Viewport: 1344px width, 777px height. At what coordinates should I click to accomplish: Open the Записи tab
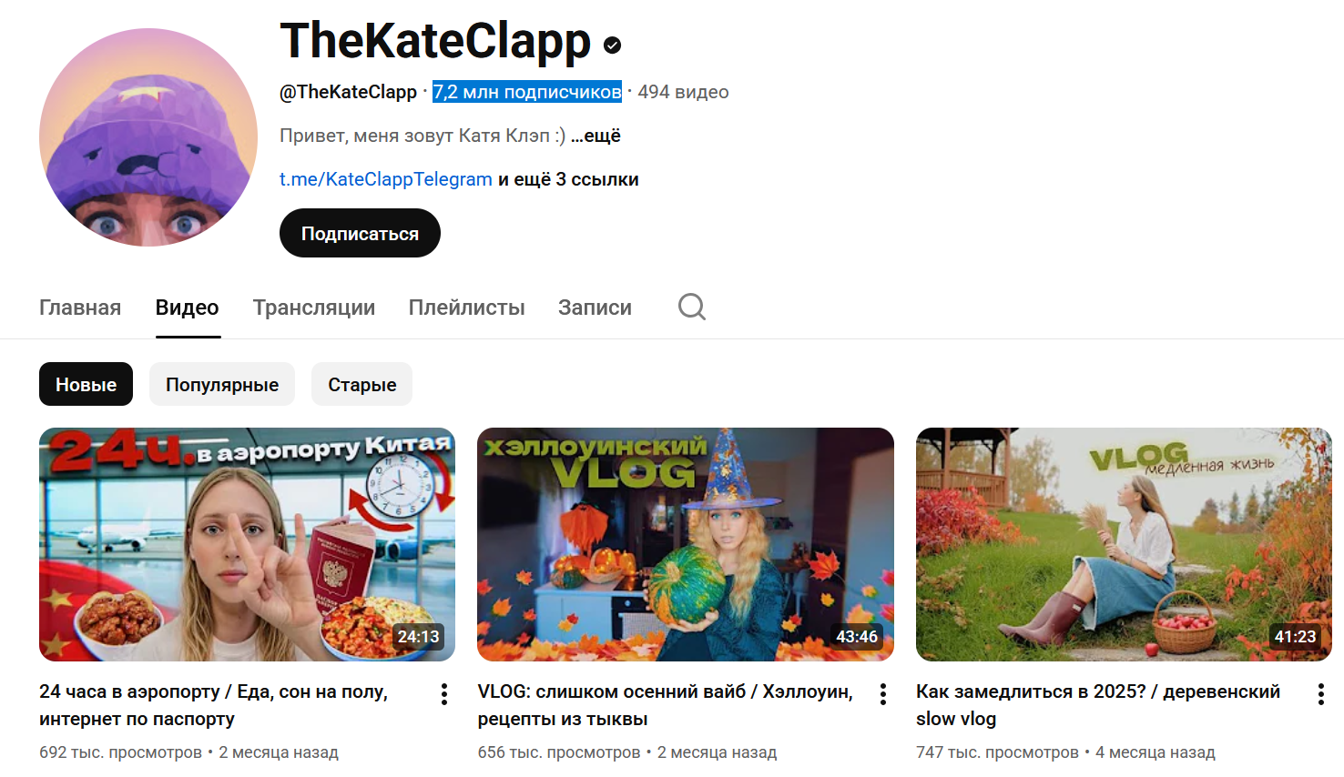[595, 308]
